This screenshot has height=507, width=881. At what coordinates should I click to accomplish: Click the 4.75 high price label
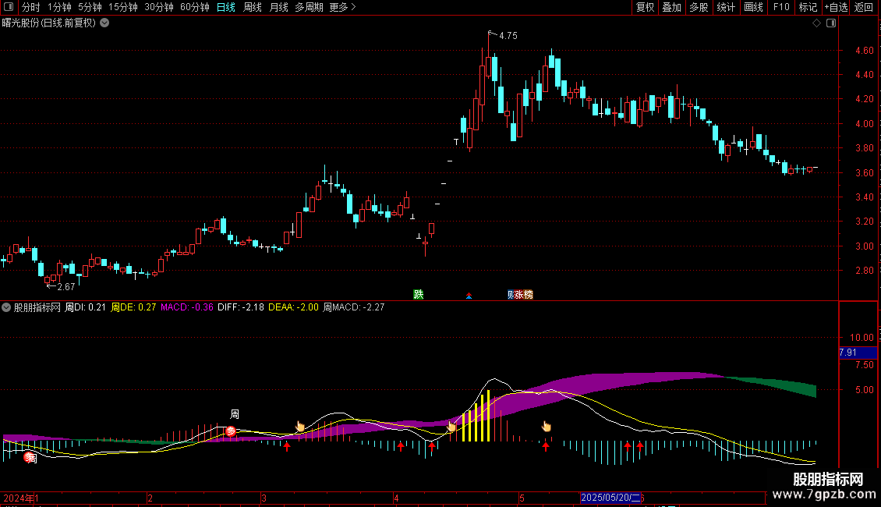(x=508, y=35)
